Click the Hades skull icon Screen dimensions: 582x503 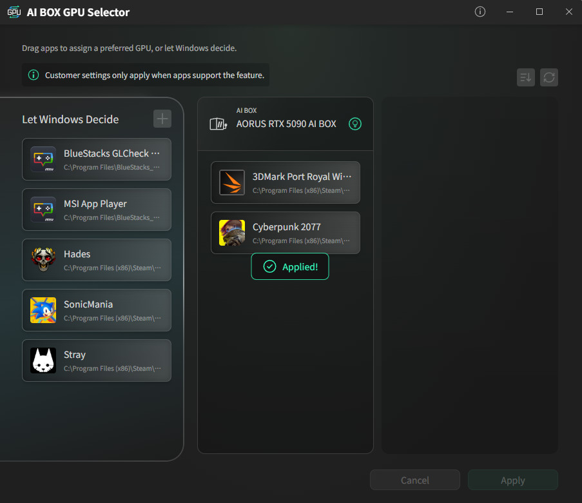pos(43,260)
